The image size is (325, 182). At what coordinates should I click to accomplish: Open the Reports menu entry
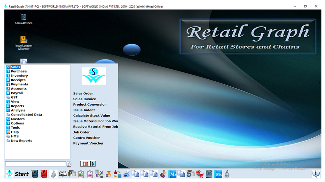tap(18, 106)
